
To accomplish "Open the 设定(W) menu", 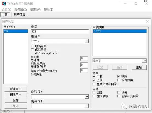I will tap(35, 10).
